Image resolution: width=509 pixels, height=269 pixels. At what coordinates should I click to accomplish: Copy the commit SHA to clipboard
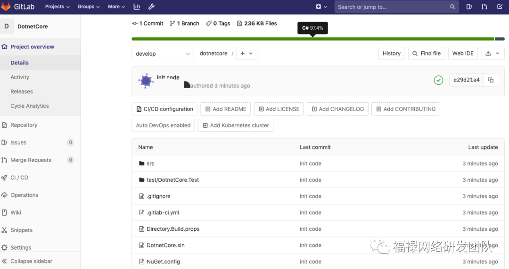click(x=491, y=80)
